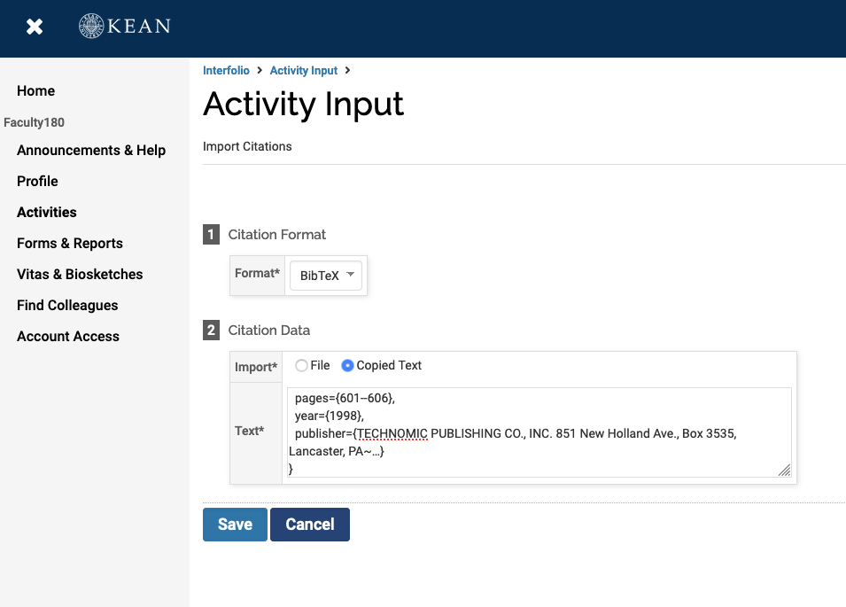Grab the text area resize handle

click(785, 470)
